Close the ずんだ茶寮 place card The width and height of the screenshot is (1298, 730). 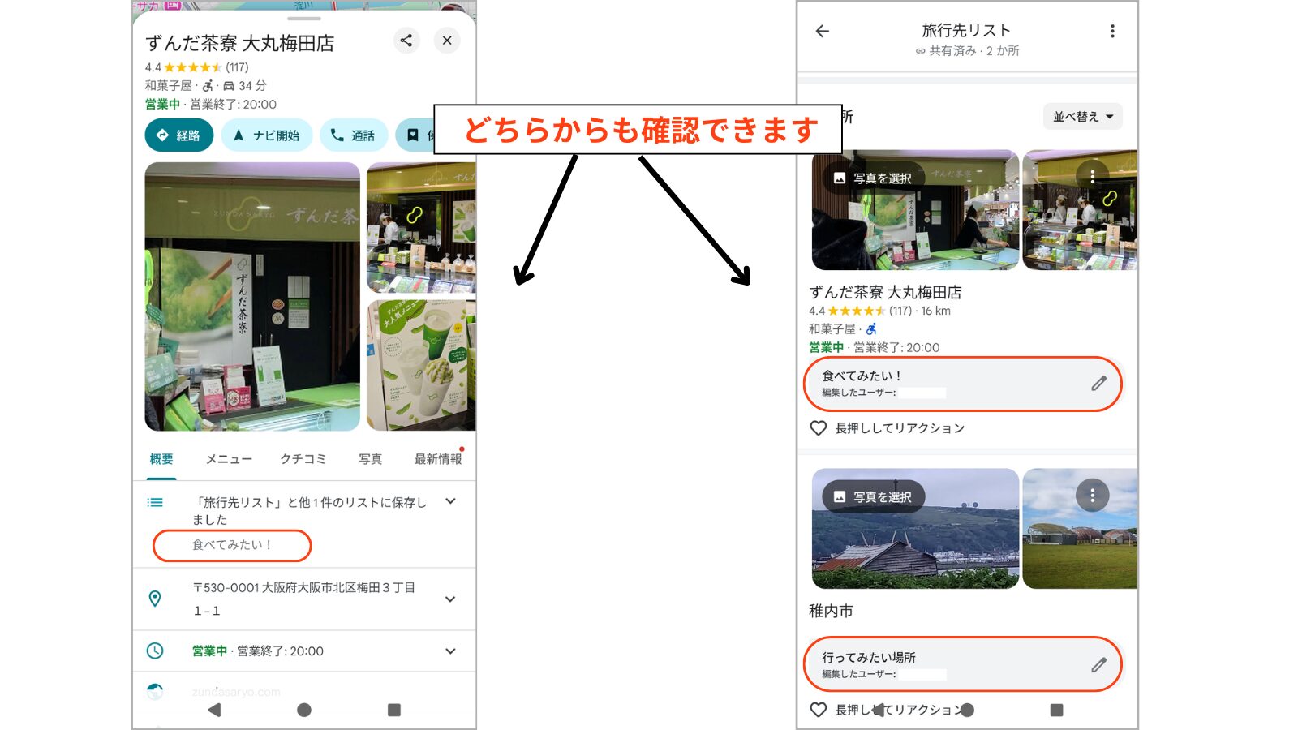tap(447, 41)
